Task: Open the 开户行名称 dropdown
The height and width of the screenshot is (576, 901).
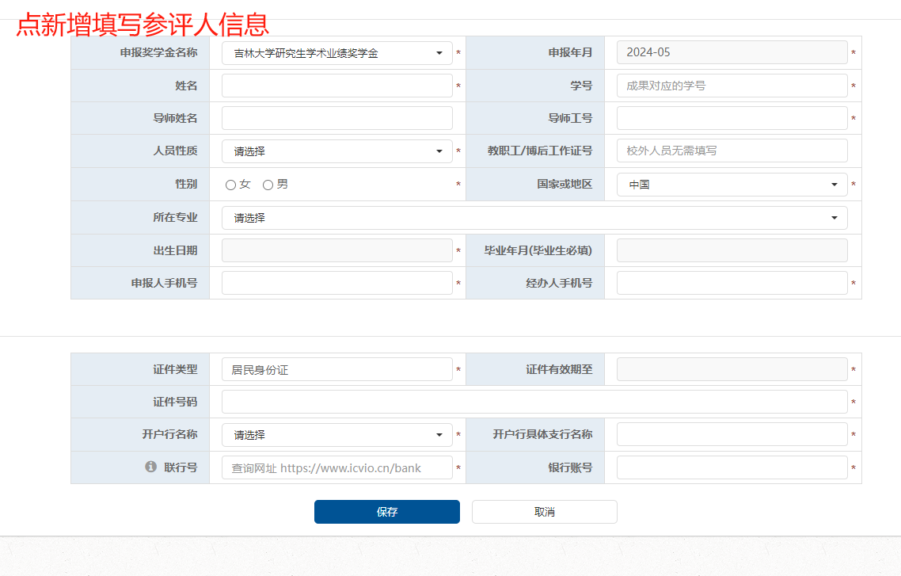Action: [x=336, y=435]
